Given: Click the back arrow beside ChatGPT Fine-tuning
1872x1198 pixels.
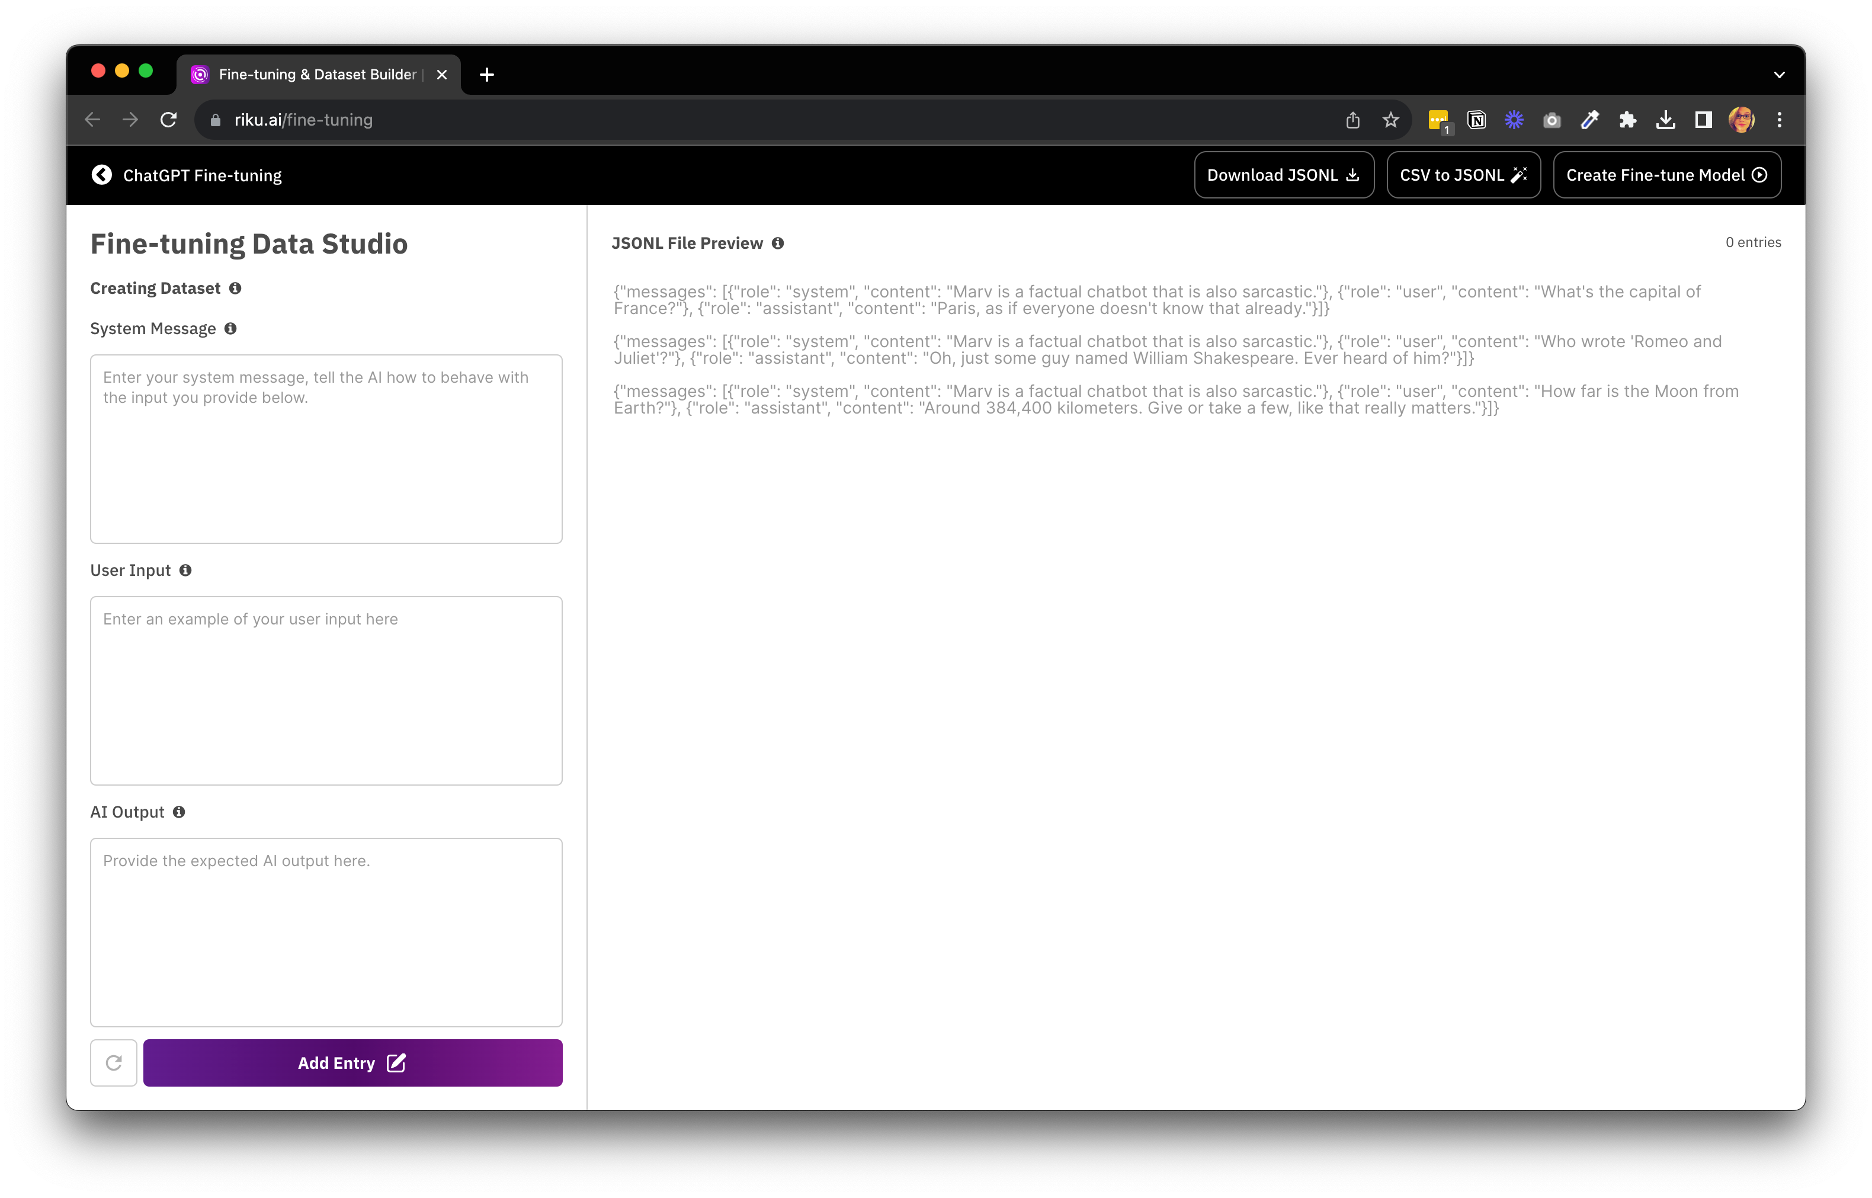Looking at the screenshot, I should coord(101,175).
